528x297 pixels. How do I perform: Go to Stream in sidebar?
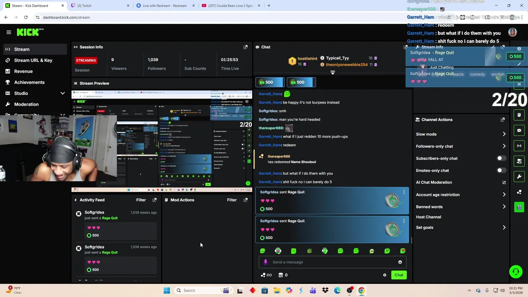pos(35,49)
